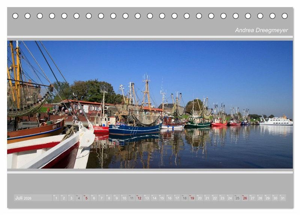This screenshot has height=215, width=300.
Task: Choose day 13 in the date row
Action: [147, 198]
